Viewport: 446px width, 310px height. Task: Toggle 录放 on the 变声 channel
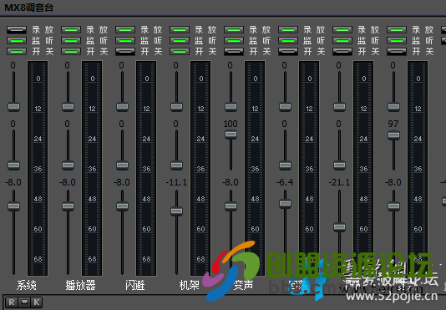coord(234,29)
